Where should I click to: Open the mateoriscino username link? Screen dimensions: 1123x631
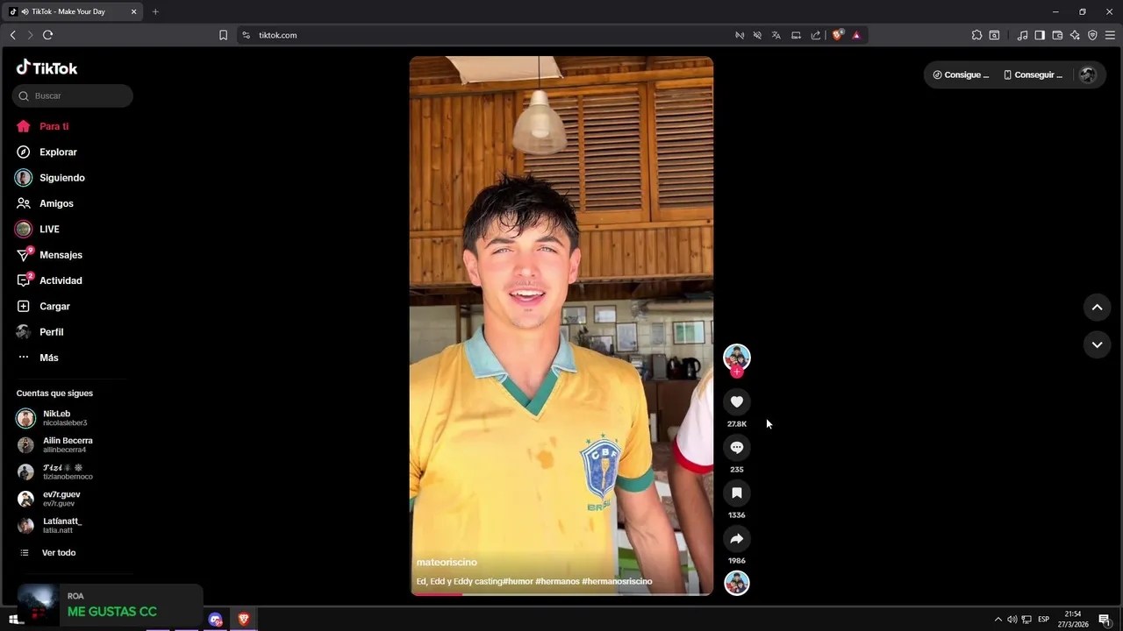click(447, 563)
